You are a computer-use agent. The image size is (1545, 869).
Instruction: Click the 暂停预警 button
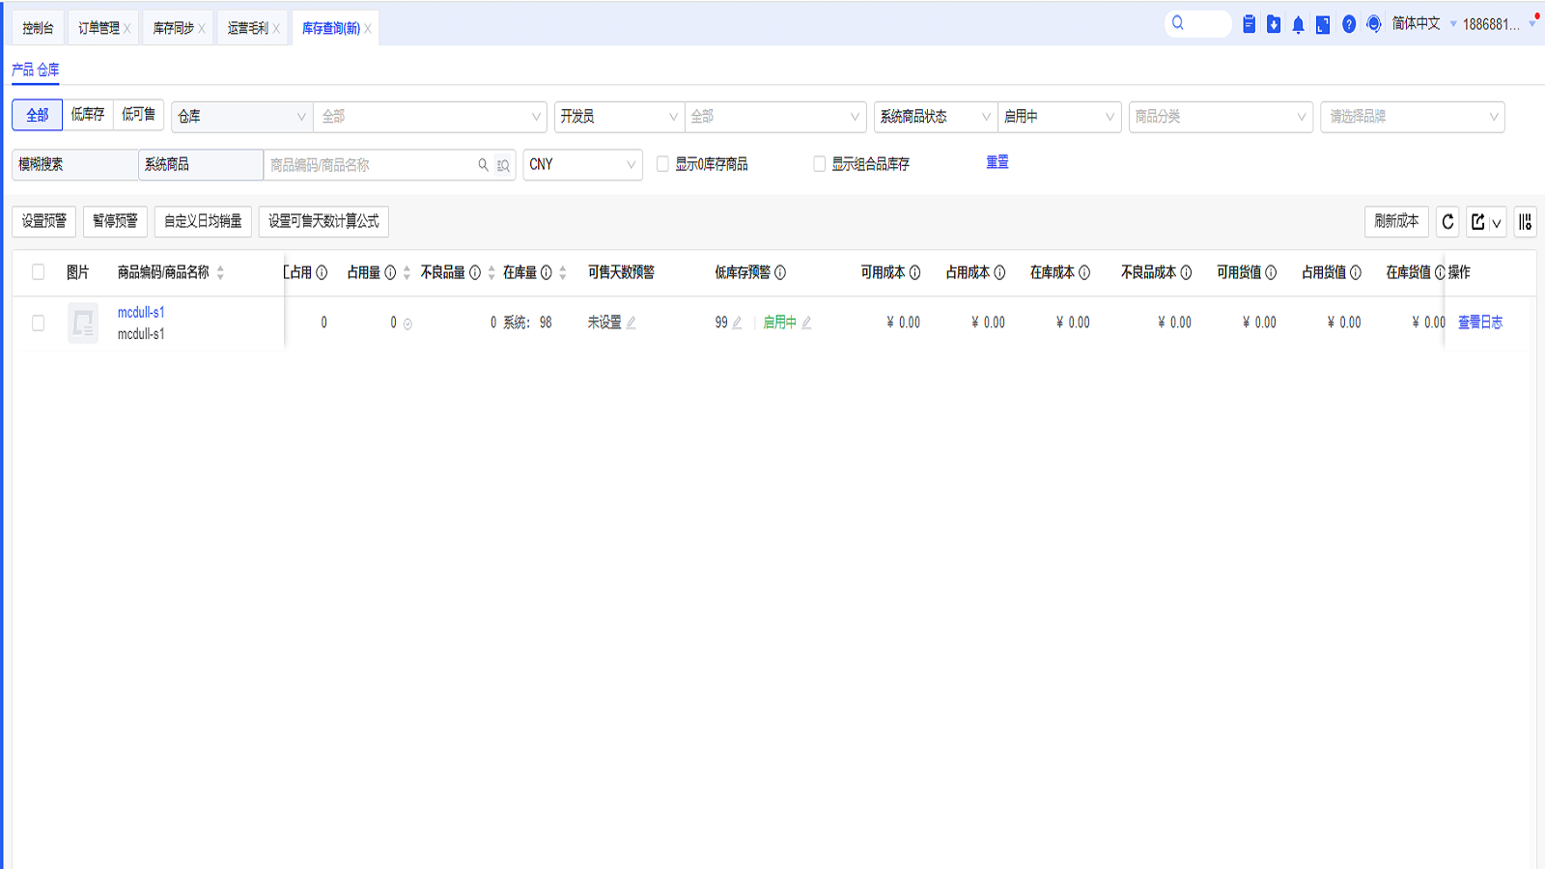tap(115, 221)
